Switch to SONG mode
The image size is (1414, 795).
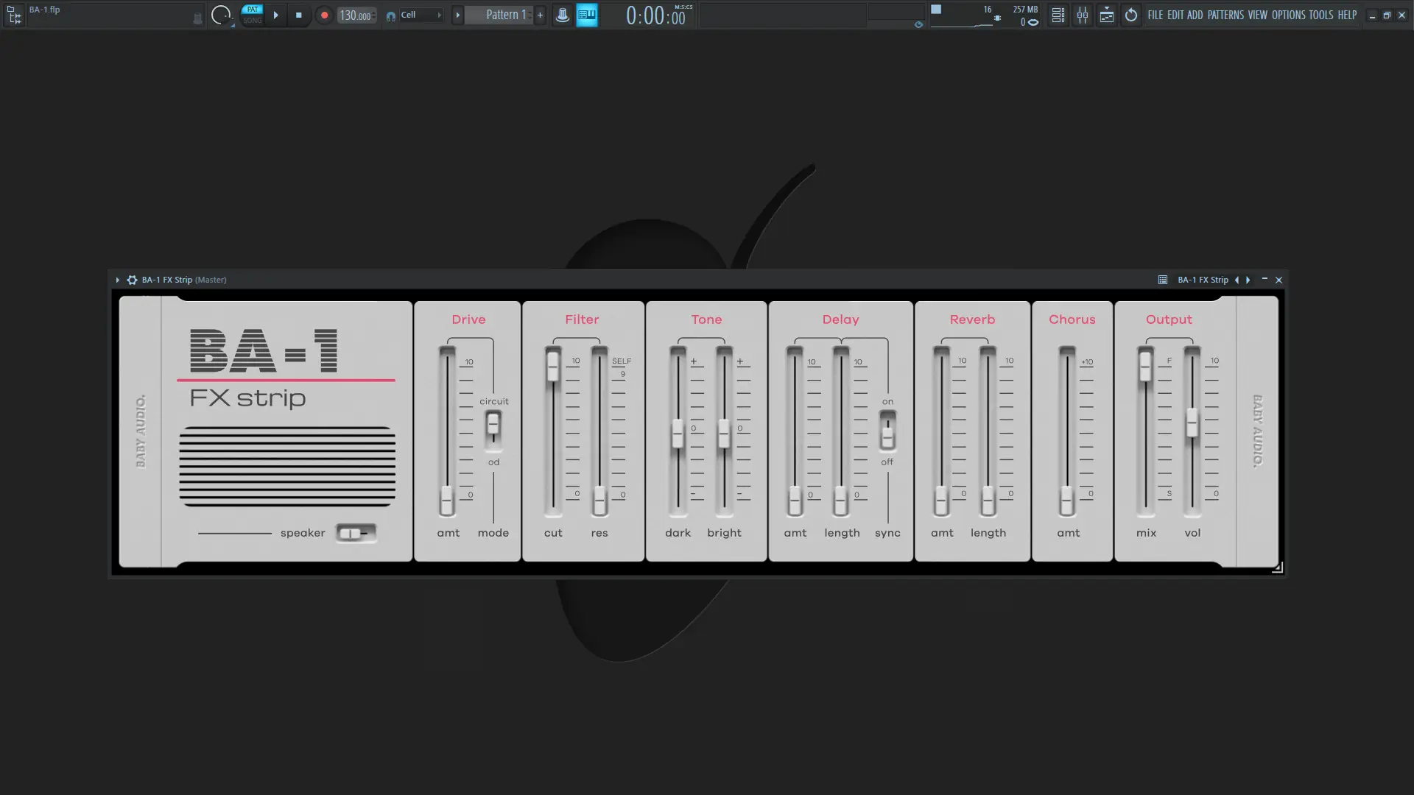[x=253, y=21]
